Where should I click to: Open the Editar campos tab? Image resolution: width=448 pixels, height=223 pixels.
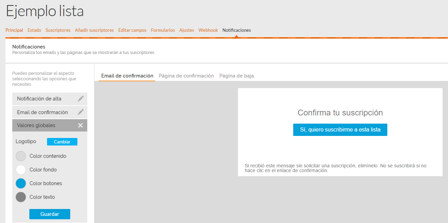(132, 30)
